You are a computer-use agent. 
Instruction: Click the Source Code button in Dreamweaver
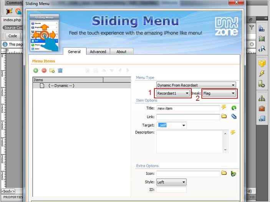click(13, 28)
